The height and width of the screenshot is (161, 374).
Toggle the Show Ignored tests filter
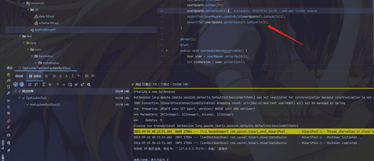[x=22, y=84]
